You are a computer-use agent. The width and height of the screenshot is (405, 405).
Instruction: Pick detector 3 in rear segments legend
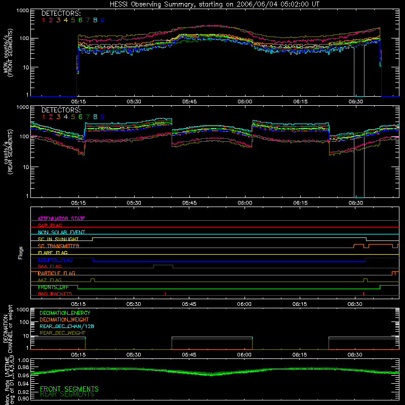pos(58,117)
